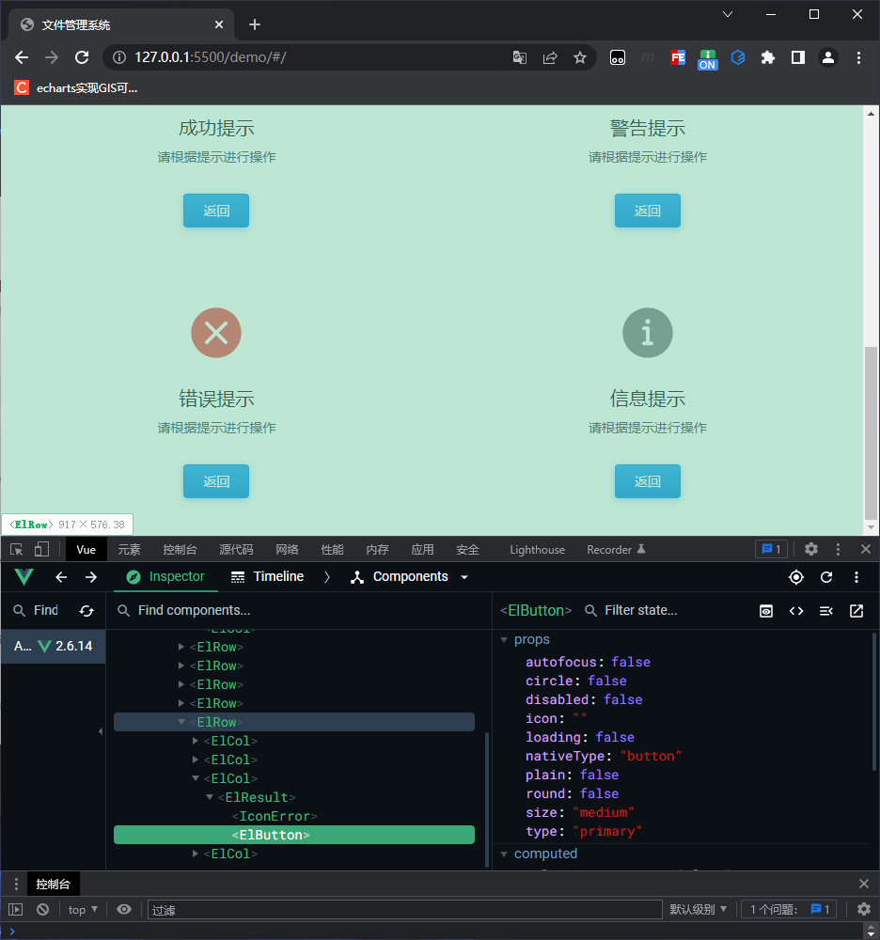Refresh the Vue devtools
The width and height of the screenshot is (880, 940).
click(826, 577)
